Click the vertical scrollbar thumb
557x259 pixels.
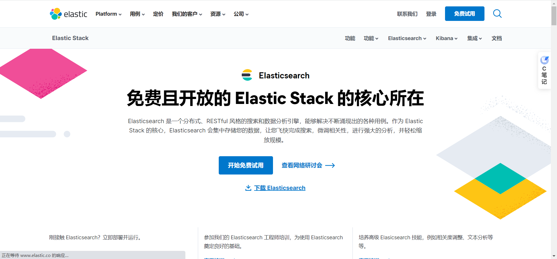[x=554, y=15]
